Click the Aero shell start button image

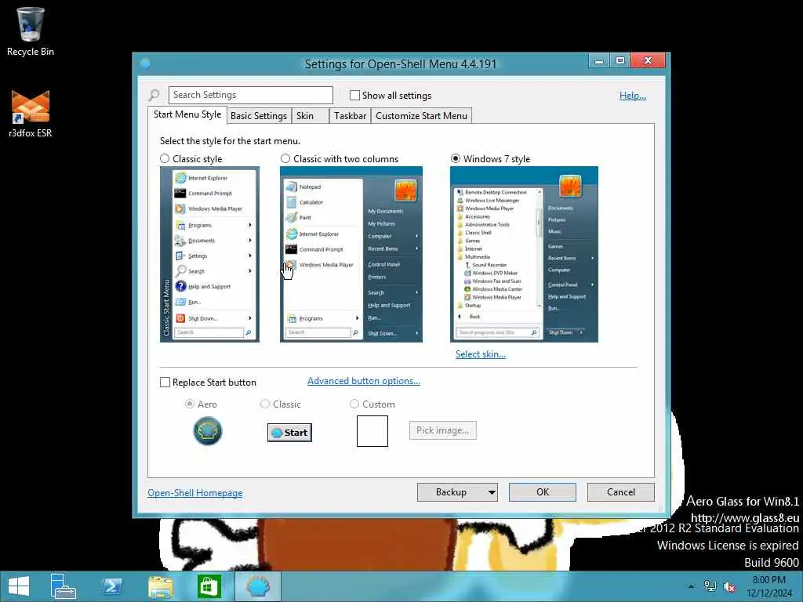(x=207, y=431)
